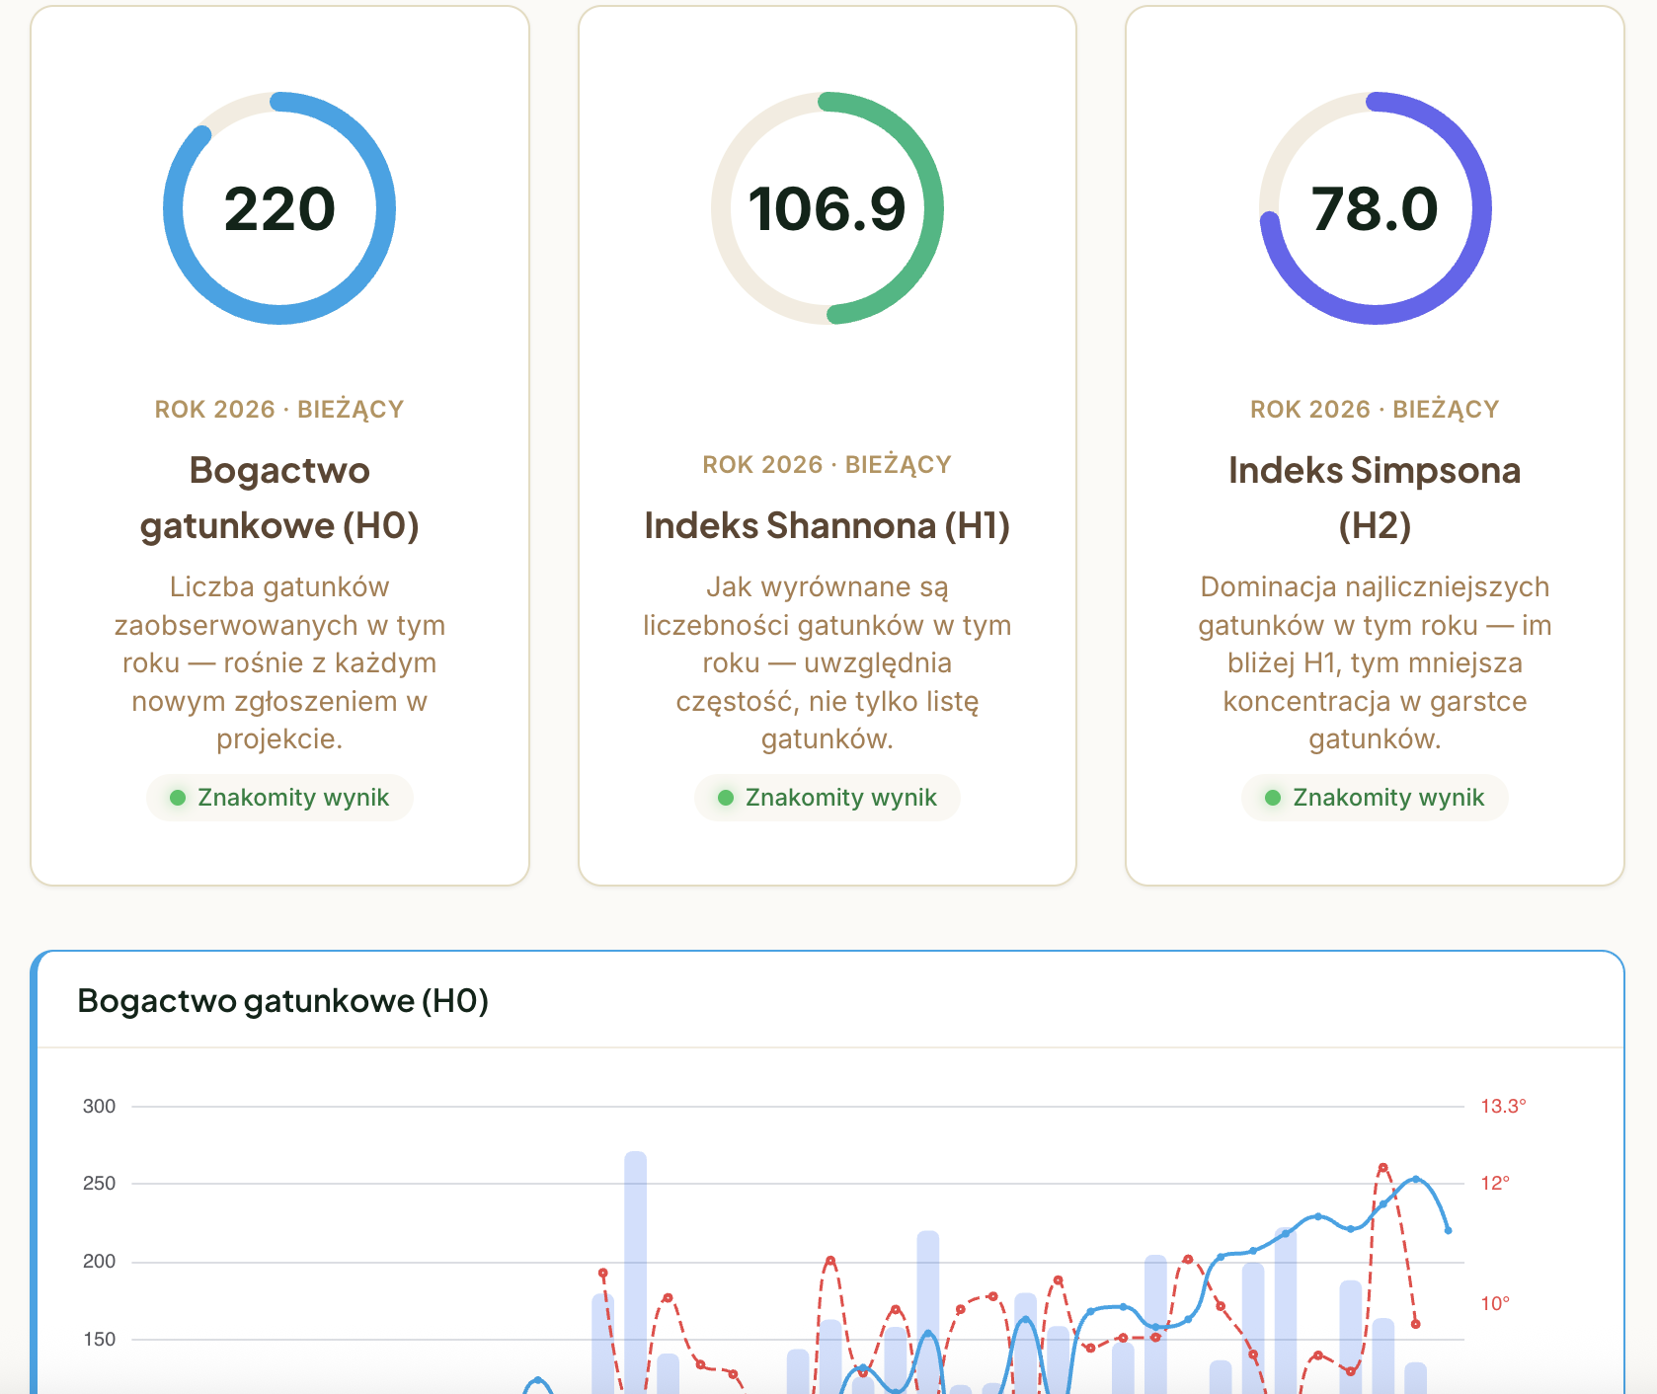Click the chart panel title "Bogactwo gatunkowe (H0)"
The image size is (1657, 1394).
283,1001
